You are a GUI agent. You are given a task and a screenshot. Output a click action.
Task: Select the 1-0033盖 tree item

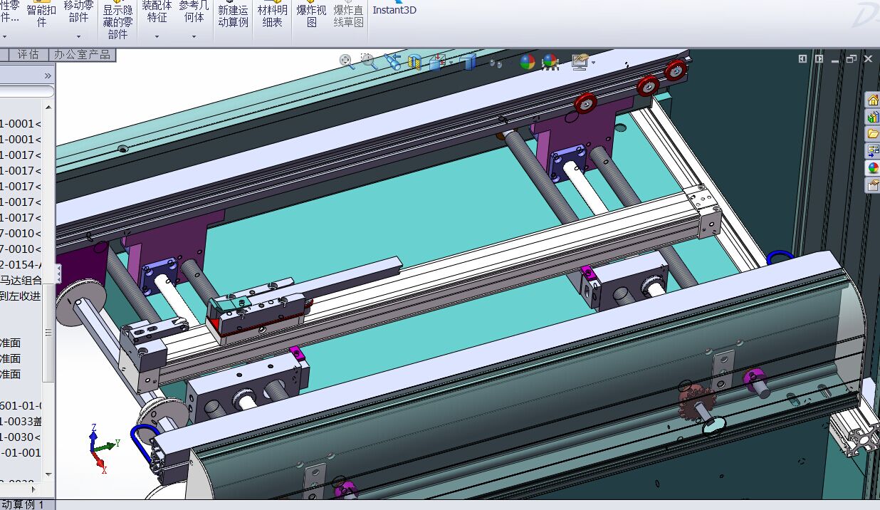click(x=21, y=421)
